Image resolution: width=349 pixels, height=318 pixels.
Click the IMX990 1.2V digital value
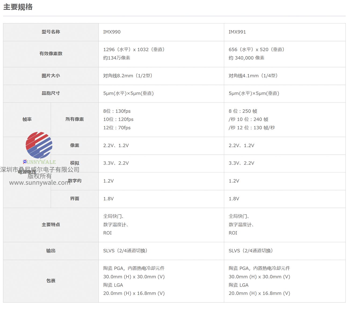click(108, 181)
